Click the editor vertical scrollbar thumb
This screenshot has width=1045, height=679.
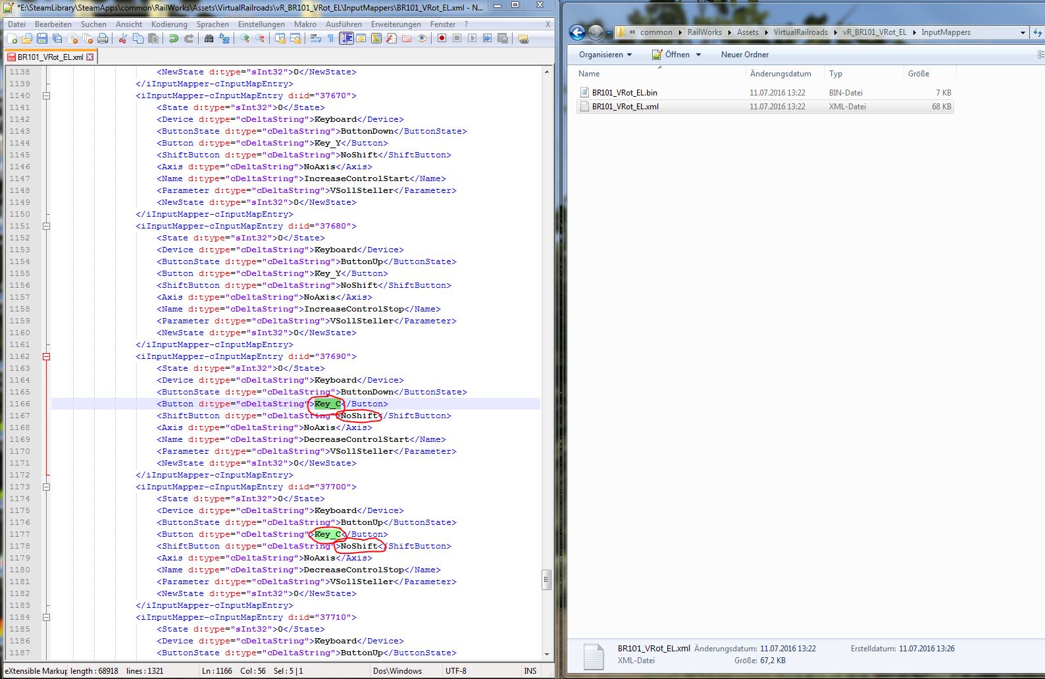point(546,580)
